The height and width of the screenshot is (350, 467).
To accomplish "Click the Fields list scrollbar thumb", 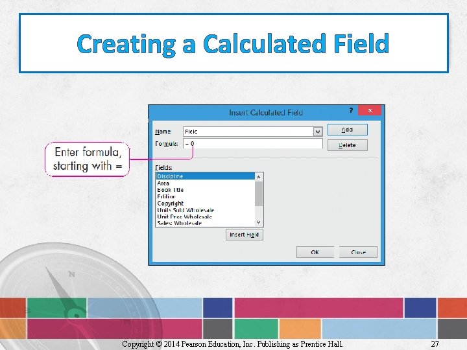I will tap(259, 193).
